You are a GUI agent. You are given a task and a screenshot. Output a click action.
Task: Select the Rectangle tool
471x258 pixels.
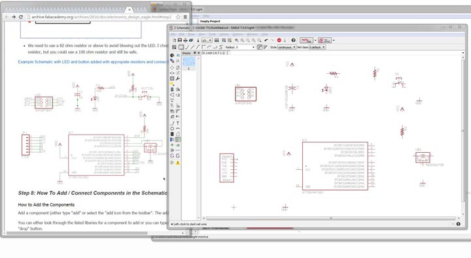[172, 134]
